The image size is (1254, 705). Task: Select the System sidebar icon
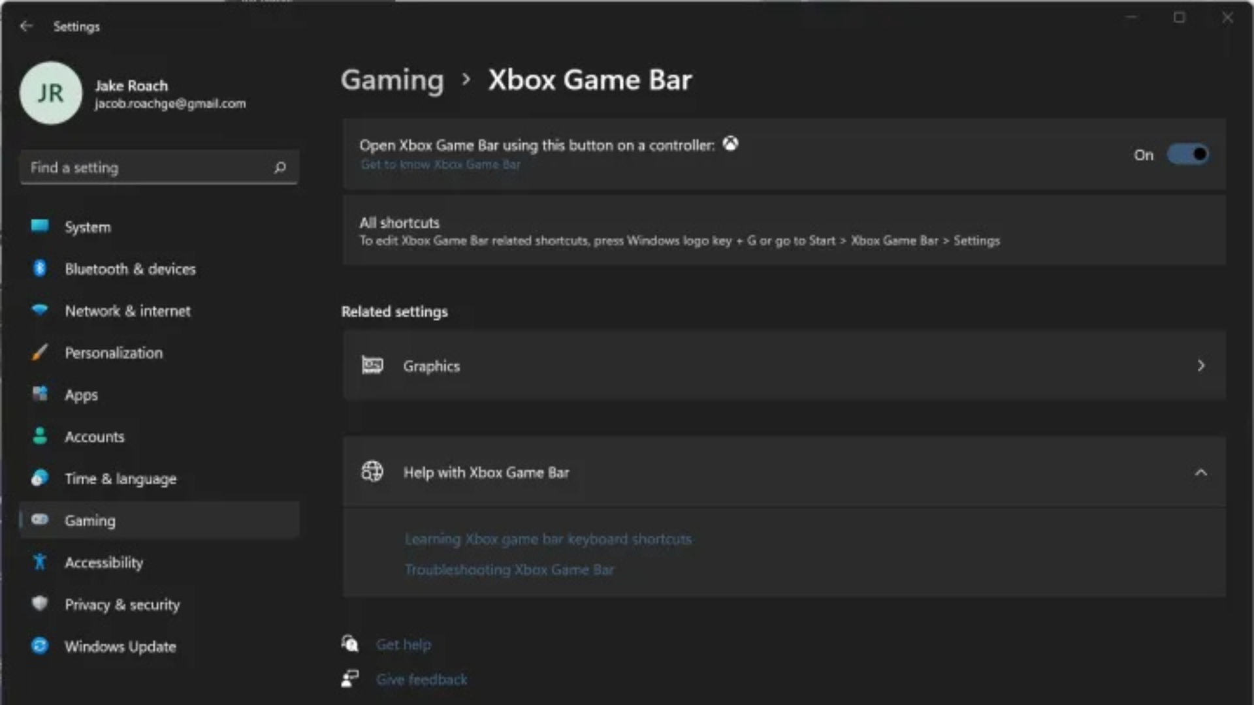tap(40, 227)
